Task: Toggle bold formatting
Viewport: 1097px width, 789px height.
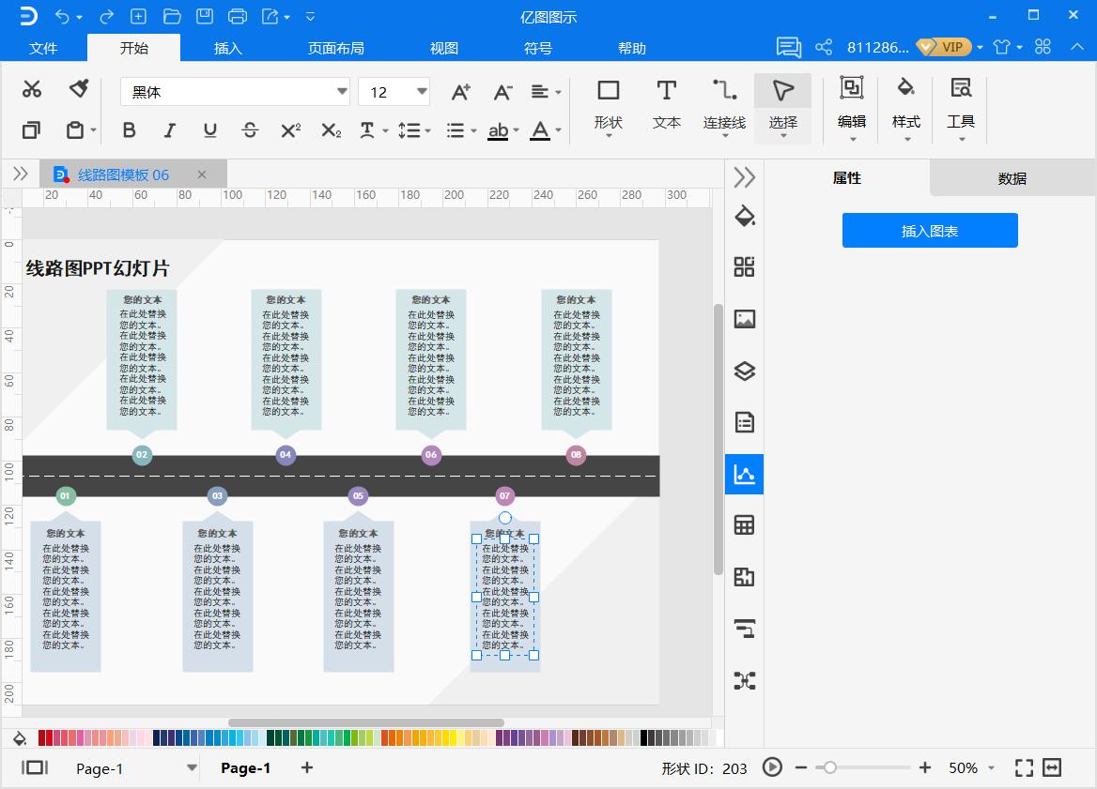Action: tap(130, 130)
